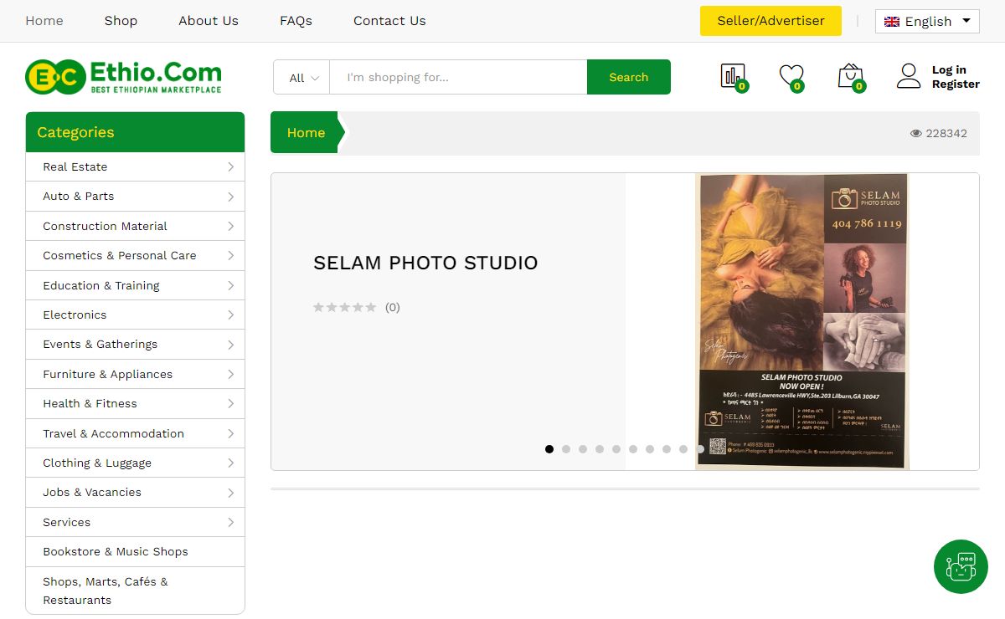Screen dimensions: 1005x619
Task: Expand the Electronics chevron
Action: (x=230, y=315)
